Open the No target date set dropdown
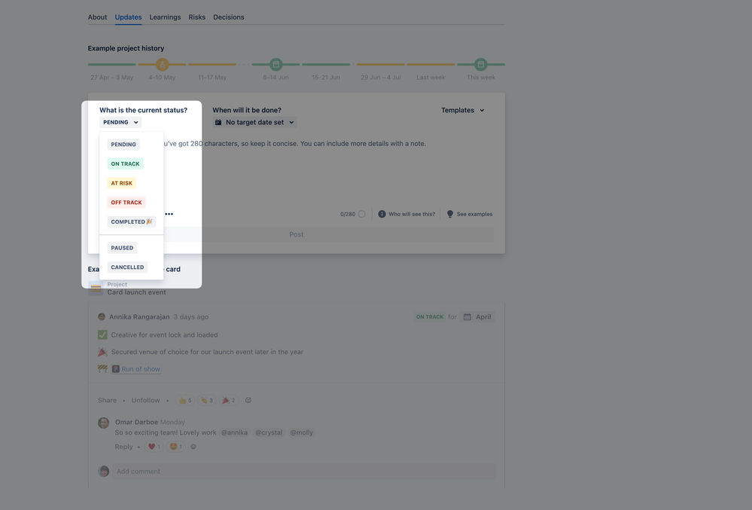This screenshot has width=752, height=510. pos(254,122)
